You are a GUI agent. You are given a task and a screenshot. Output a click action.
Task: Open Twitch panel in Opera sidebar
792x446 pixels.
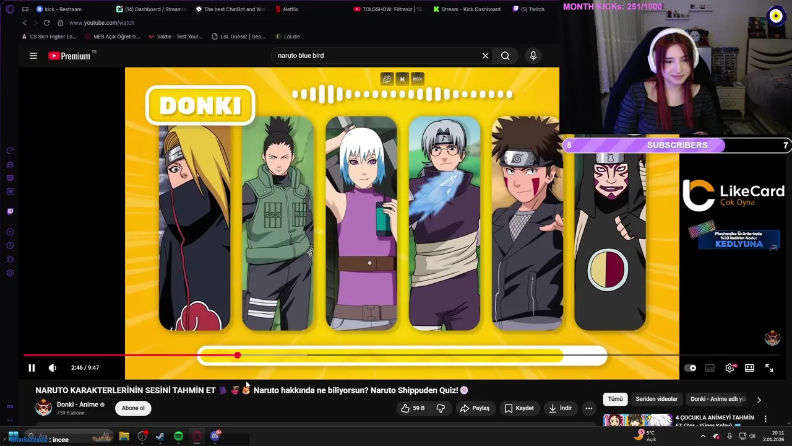click(x=10, y=212)
